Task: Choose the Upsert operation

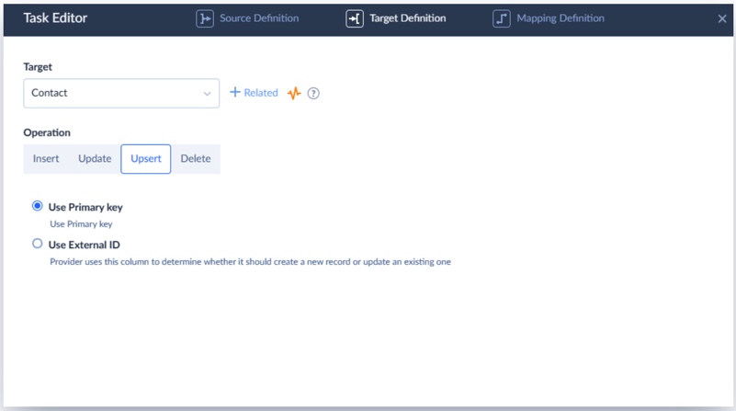Action: point(145,159)
